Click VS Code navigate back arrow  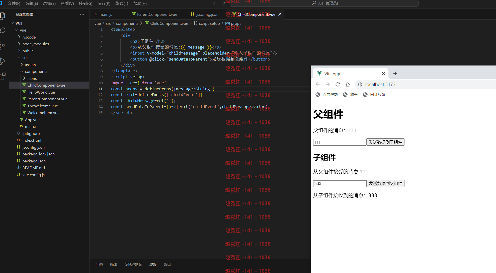[x=215, y=3]
